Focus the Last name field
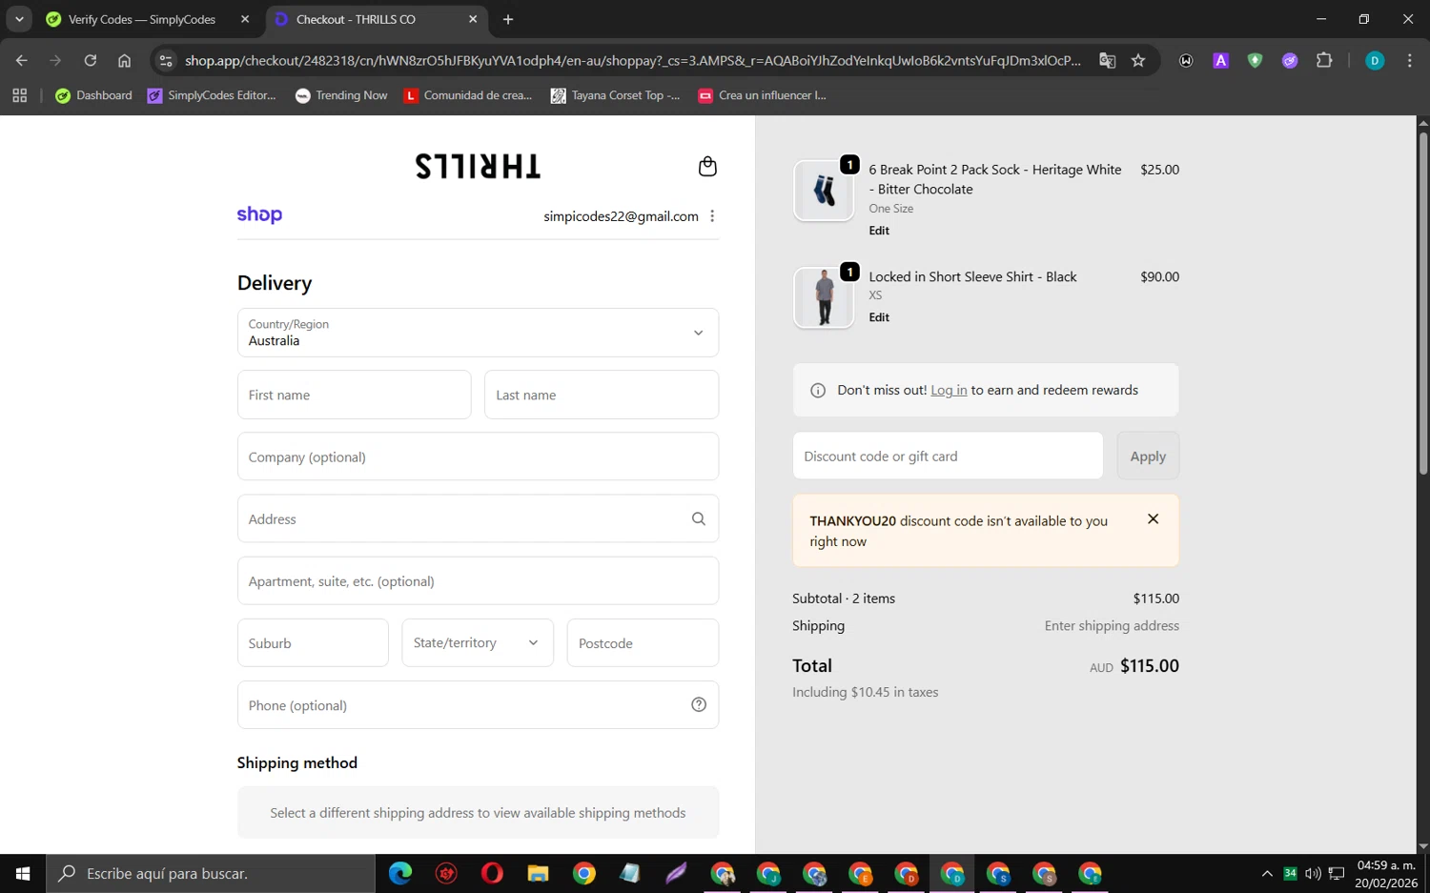 coord(602,395)
